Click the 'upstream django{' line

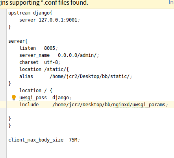[x=30, y=13]
